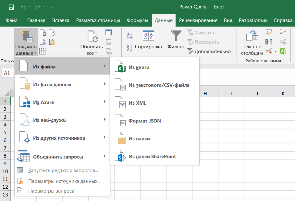
Task: Select row header 12
Action: (5, 187)
